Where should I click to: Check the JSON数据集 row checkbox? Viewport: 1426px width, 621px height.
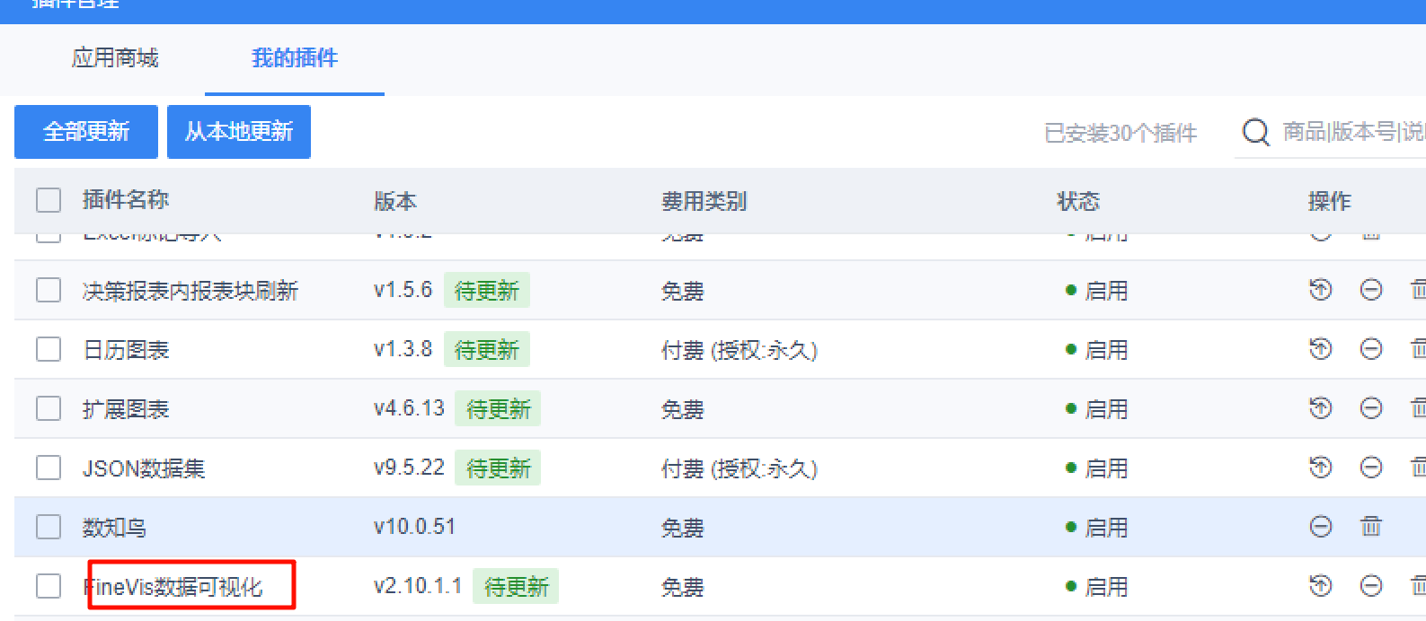pos(49,468)
